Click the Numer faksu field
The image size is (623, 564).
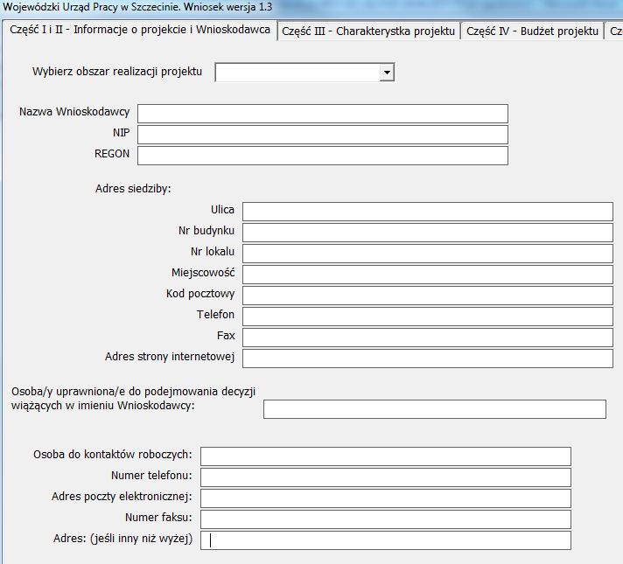(386, 519)
